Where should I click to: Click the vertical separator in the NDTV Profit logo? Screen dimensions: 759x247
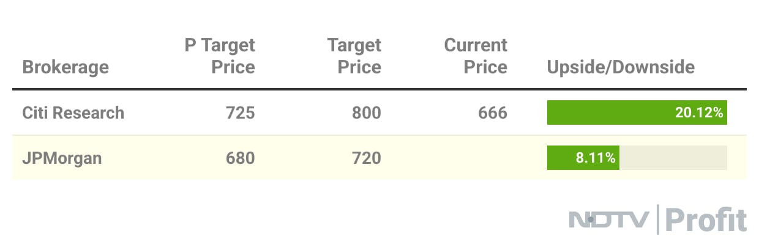658,221
